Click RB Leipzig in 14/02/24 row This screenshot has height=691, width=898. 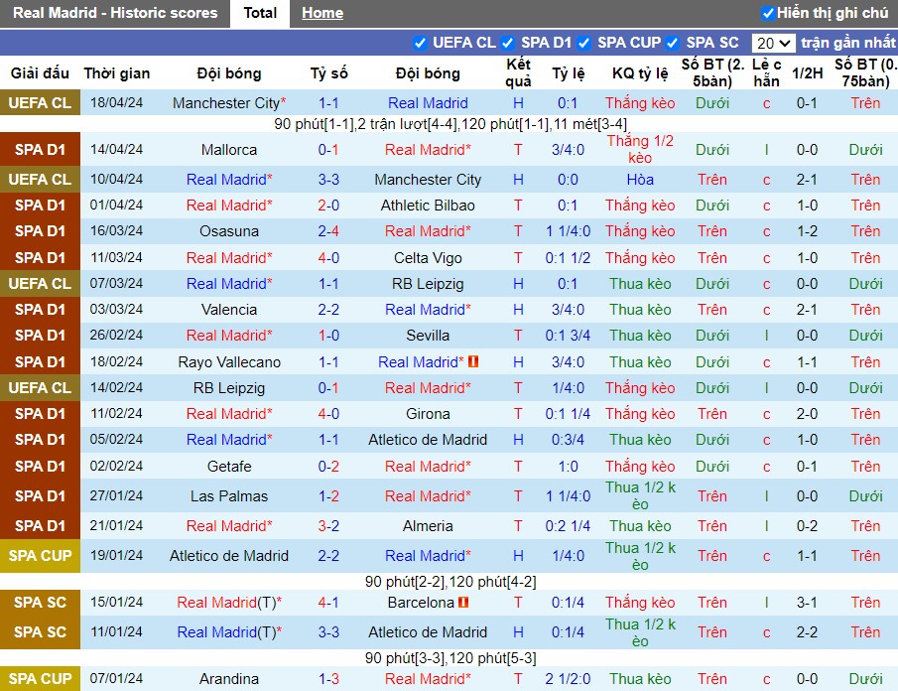click(229, 388)
